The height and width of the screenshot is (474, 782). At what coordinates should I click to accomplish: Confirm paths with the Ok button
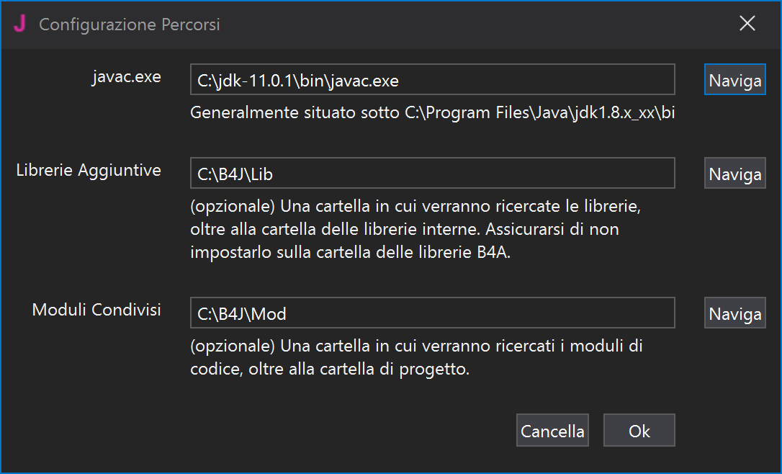point(639,431)
